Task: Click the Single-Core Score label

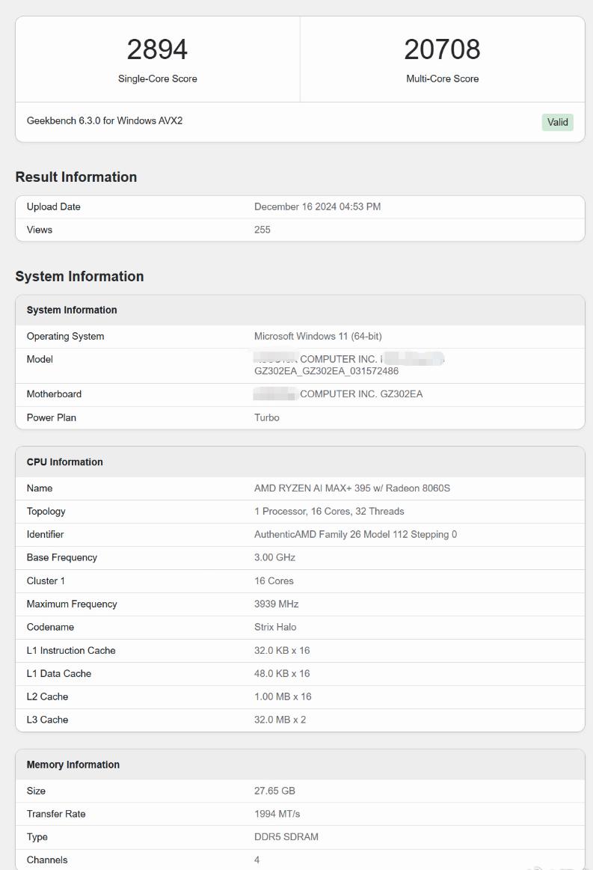Action: pos(158,79)
